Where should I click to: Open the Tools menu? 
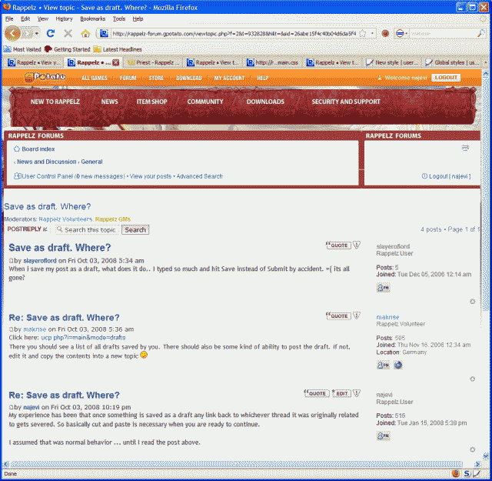point(119,18)
